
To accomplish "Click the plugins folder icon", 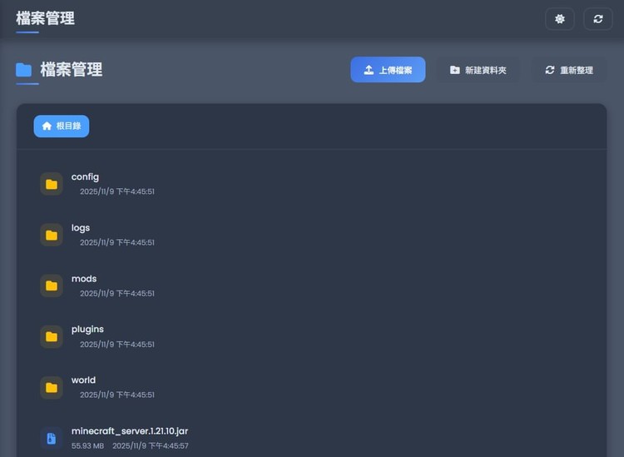I will (x=52, y=337).
